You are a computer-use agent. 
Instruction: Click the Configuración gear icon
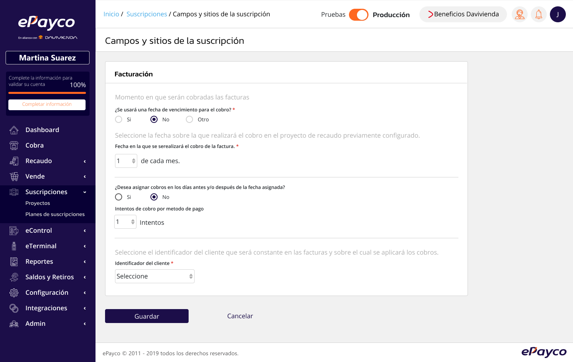14,293
